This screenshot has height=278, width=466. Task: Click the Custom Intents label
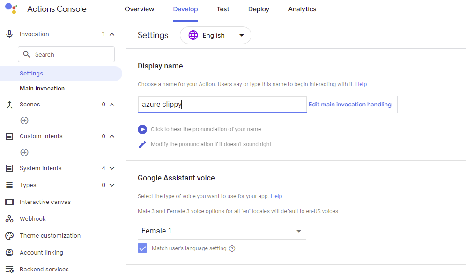click(x=41, y=136)
